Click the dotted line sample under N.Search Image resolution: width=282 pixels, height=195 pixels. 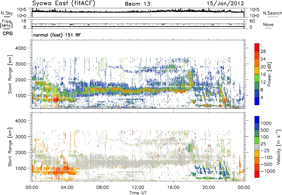272,17
